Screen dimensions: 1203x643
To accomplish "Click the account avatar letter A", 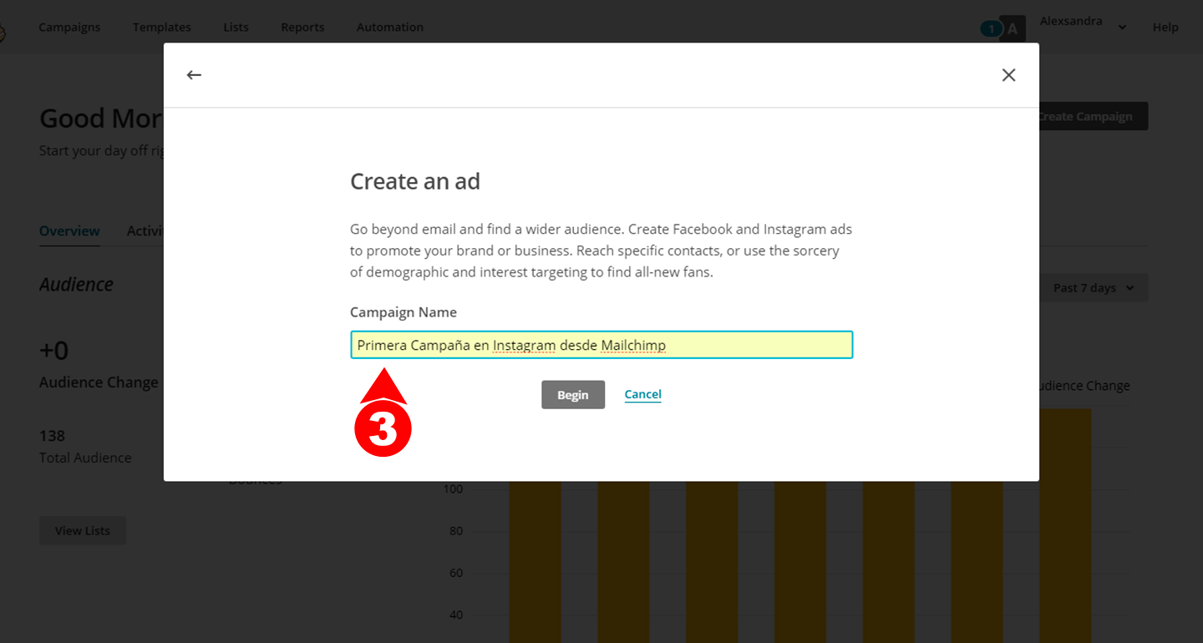I will pyautogui.click(x=1013, y=29).
